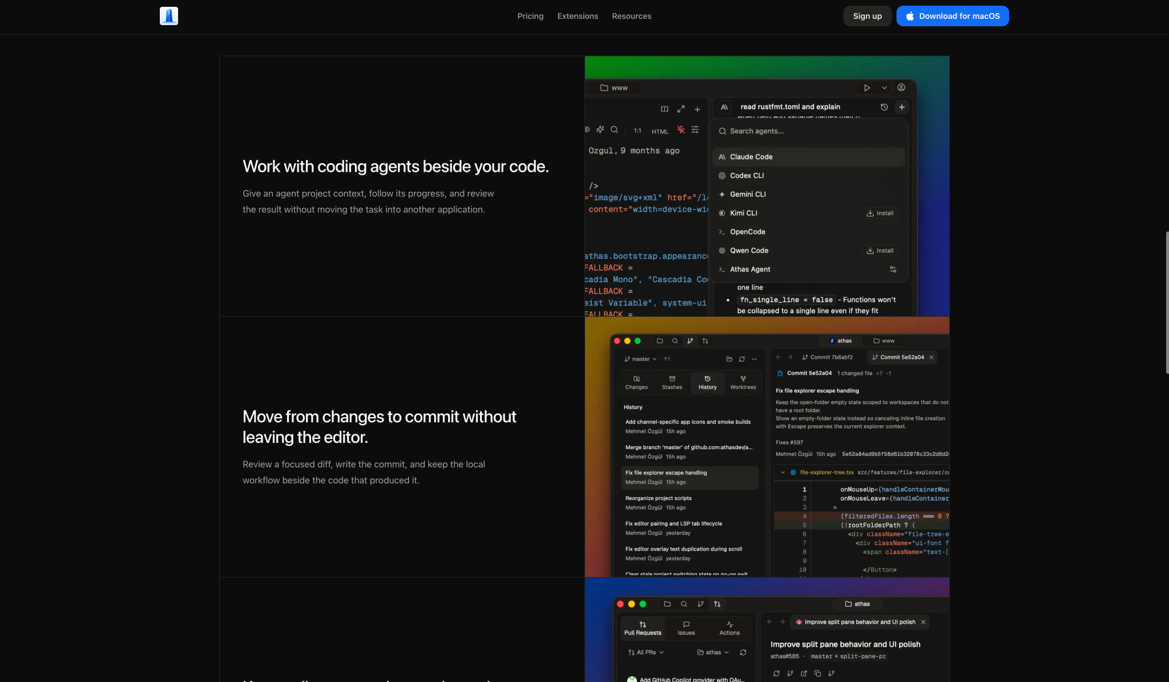Open Athas Agent settings sliders icon
1169x682 pixels.
pos(893,269)
